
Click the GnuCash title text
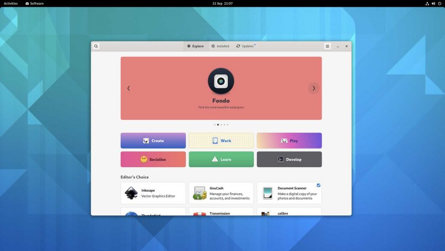(217, 188)
